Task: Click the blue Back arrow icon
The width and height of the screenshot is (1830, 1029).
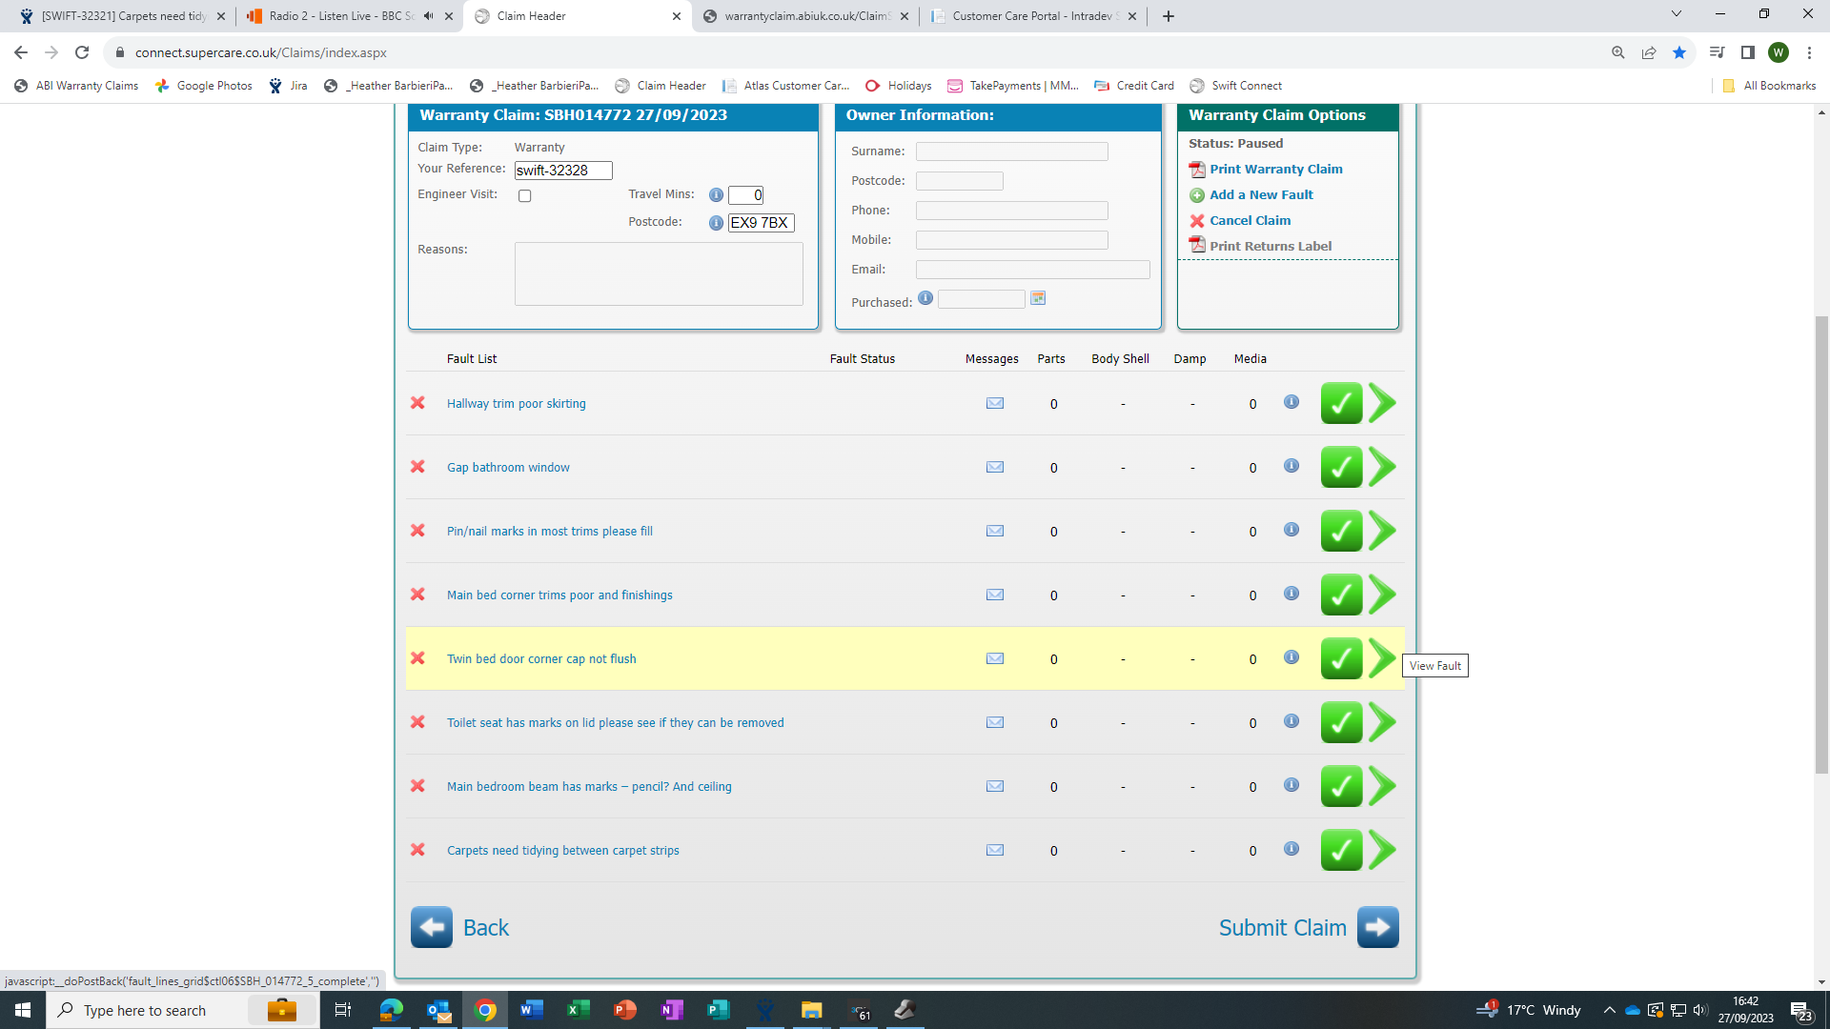Action: pos(432,927)
